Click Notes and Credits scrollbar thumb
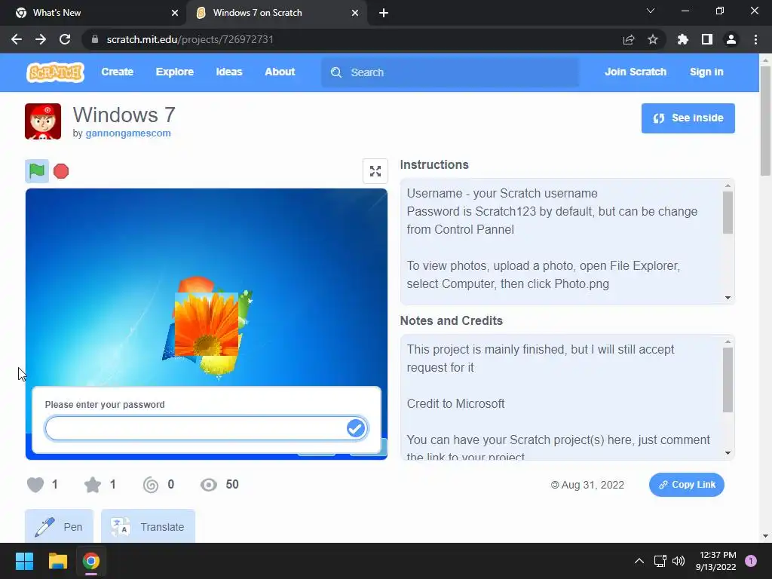Screen dimensions: 772x579 pos(728,380)
